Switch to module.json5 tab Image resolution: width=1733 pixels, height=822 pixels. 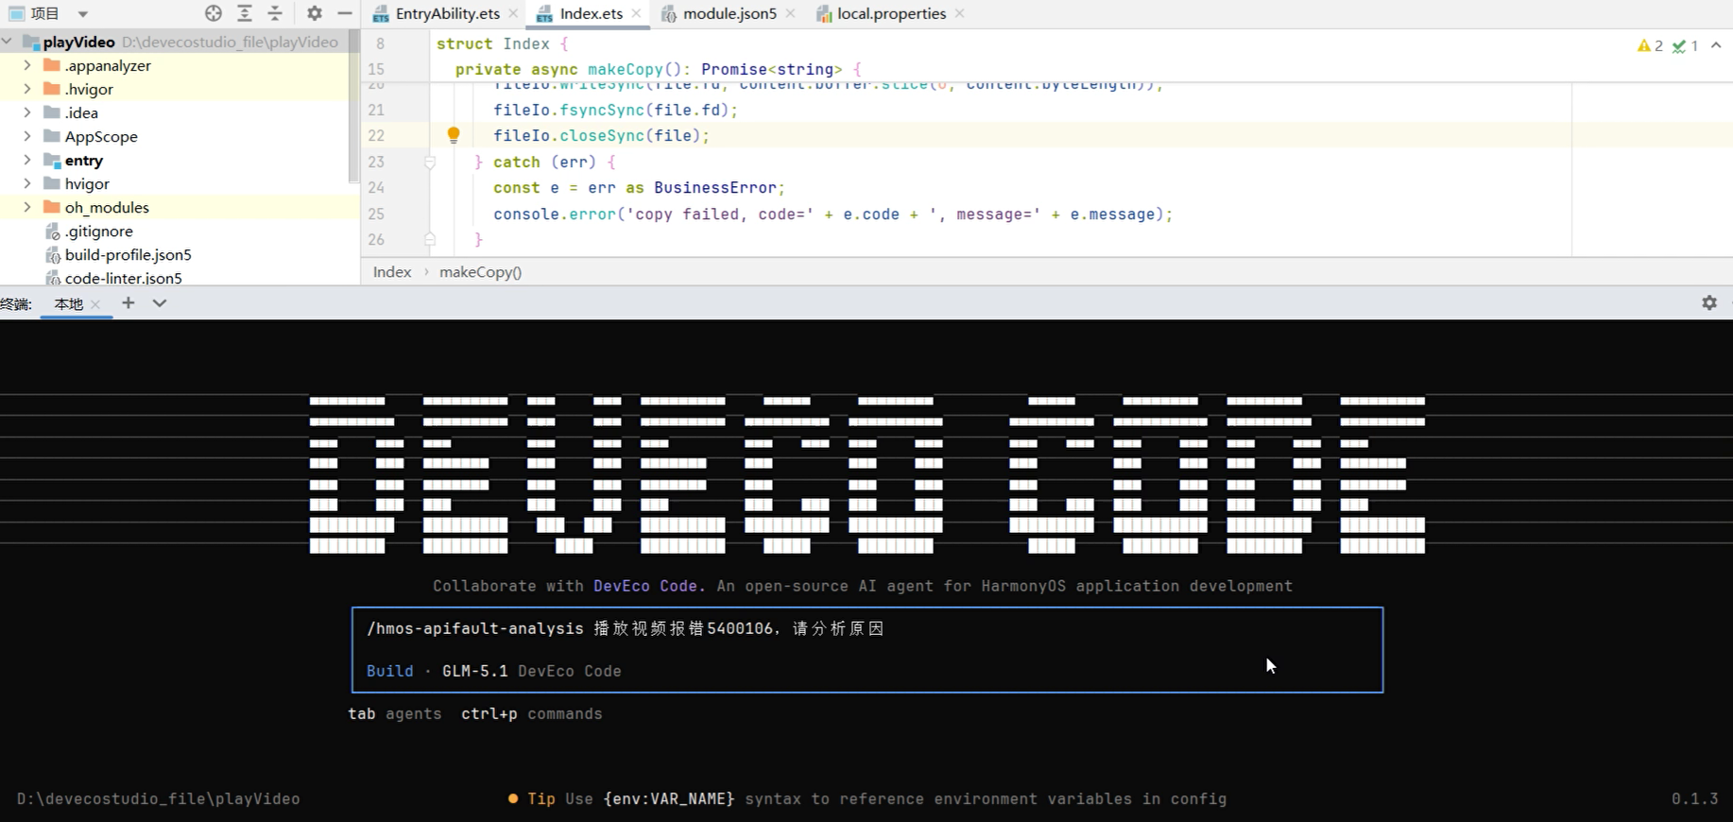pyautogui.click(x=729, y=13)
